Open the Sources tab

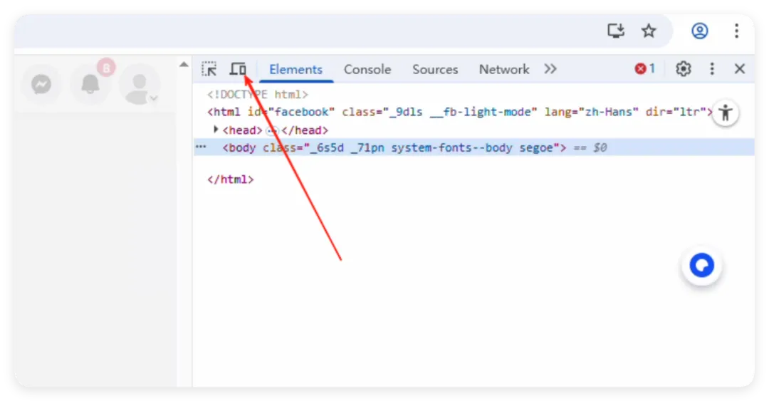(435, 69)
